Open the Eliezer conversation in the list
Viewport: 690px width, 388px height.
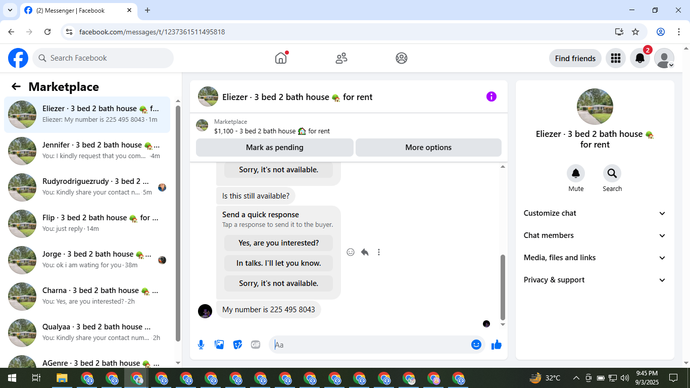[87, 115]
